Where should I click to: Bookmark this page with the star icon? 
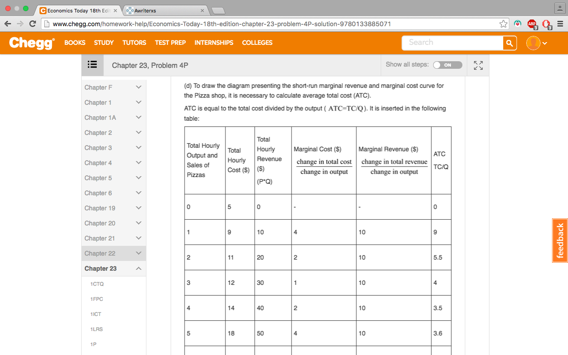click(503, 24)
